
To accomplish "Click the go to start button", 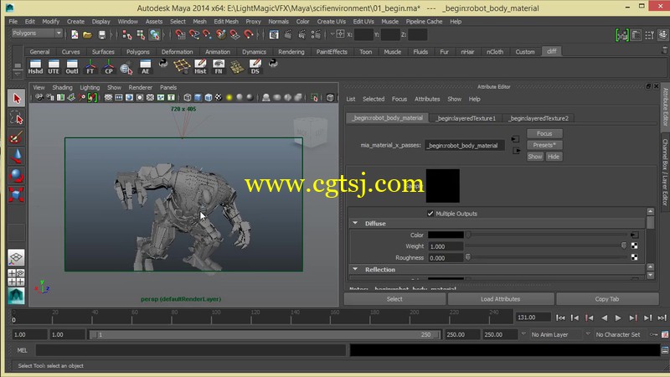I will coord(560,318).
